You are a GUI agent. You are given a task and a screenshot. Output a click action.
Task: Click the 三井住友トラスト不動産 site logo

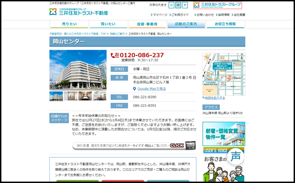point(79,11)
